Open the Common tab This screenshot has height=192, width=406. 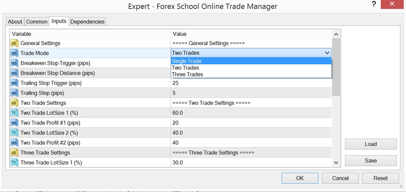(36, 22)
